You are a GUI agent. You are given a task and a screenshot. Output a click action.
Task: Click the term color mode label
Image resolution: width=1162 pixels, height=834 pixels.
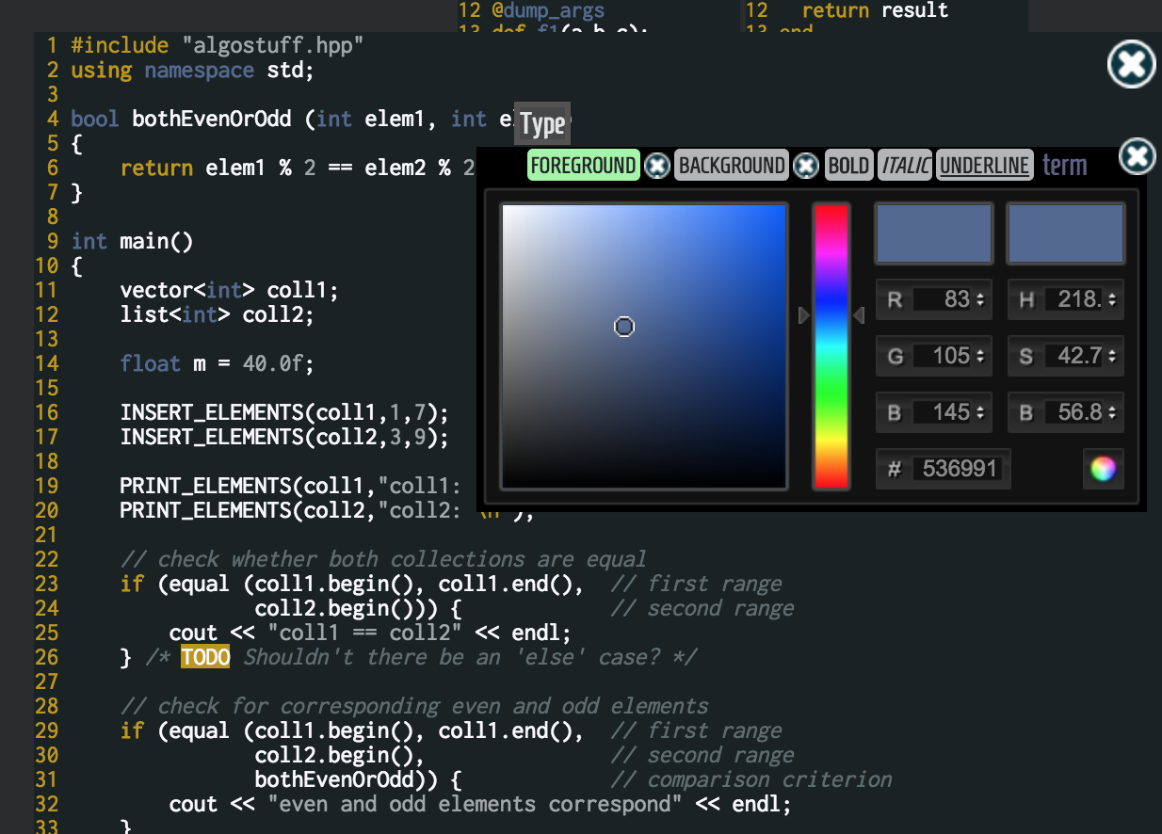tap(1064, 165)
